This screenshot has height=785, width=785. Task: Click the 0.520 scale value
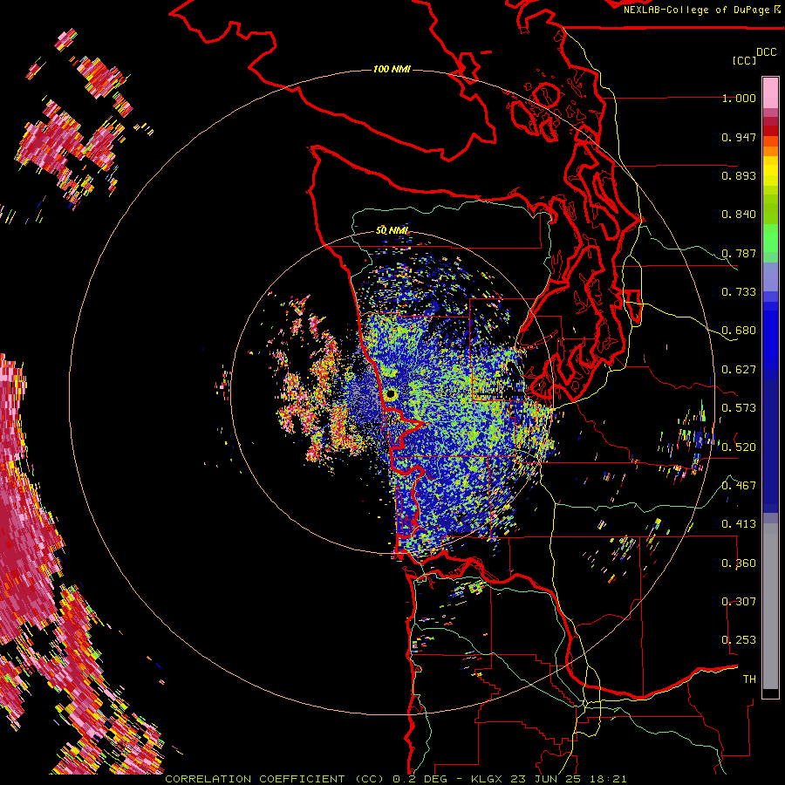click(739, 447)
